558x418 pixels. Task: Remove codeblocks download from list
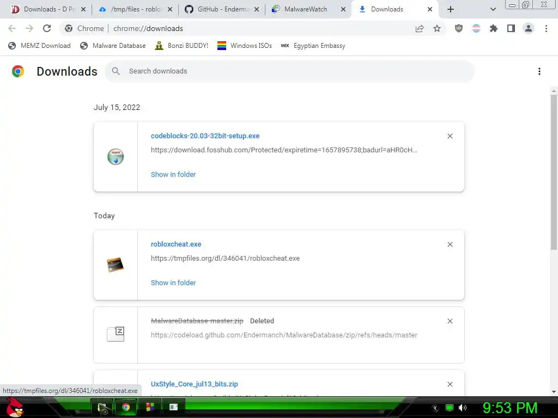(x=450, y=136)
